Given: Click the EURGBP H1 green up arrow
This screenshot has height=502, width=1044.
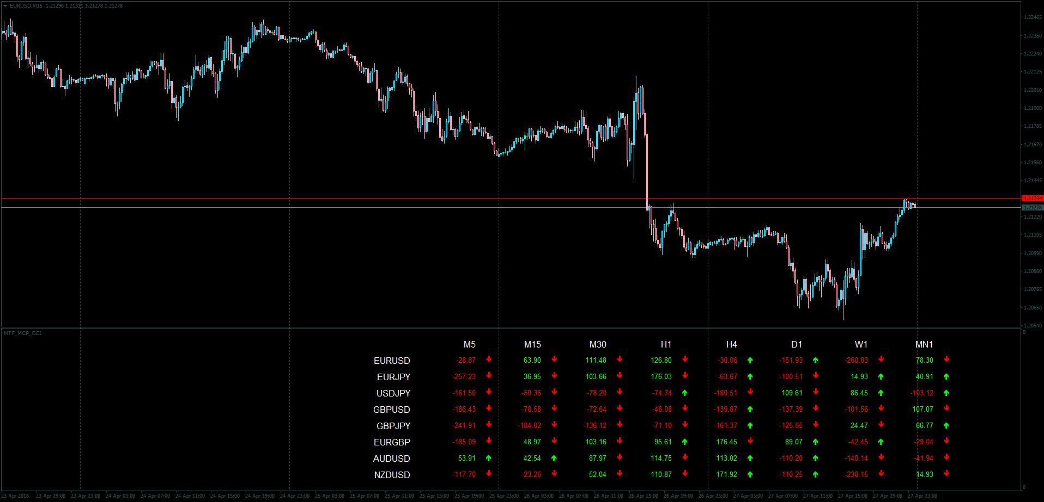Looking at the screenshot, I should 685,442.
